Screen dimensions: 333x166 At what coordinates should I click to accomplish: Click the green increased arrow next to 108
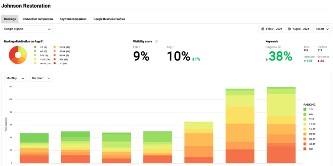305,61
